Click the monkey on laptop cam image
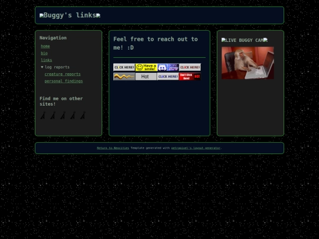This screenshot has width=319, height=239. pos(248,63)
